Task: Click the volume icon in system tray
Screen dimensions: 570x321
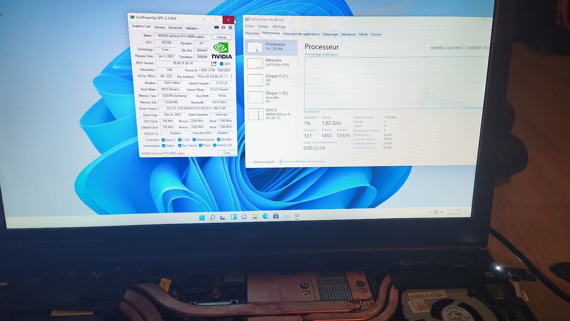Action: click(441, 212)
